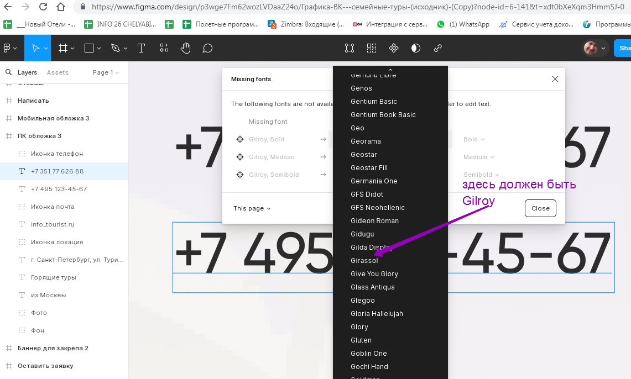
Task: Expand the This page scope dropdown
Action: click(252, 208)
